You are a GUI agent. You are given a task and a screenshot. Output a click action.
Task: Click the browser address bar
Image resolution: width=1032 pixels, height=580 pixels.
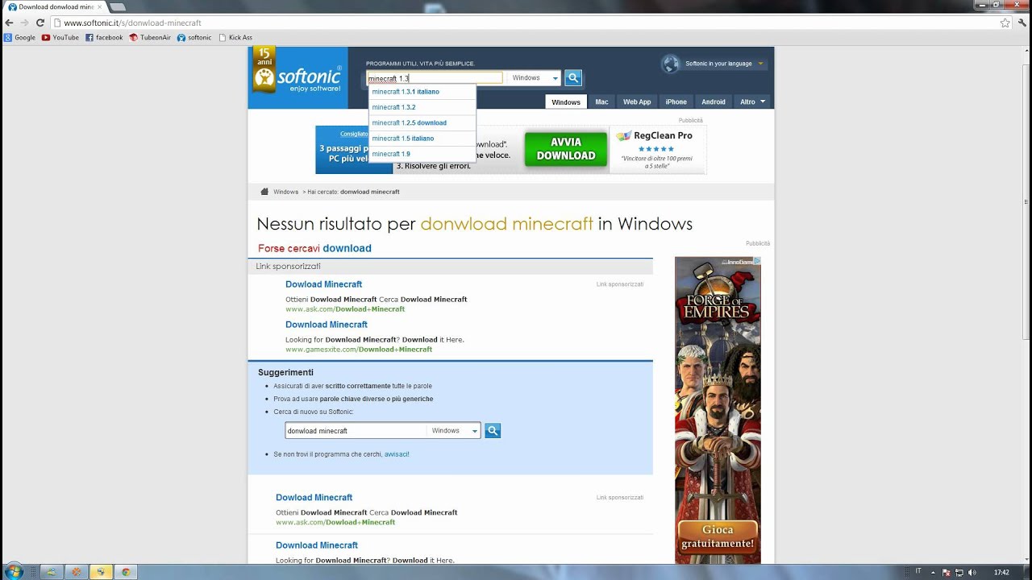point(524,23)
